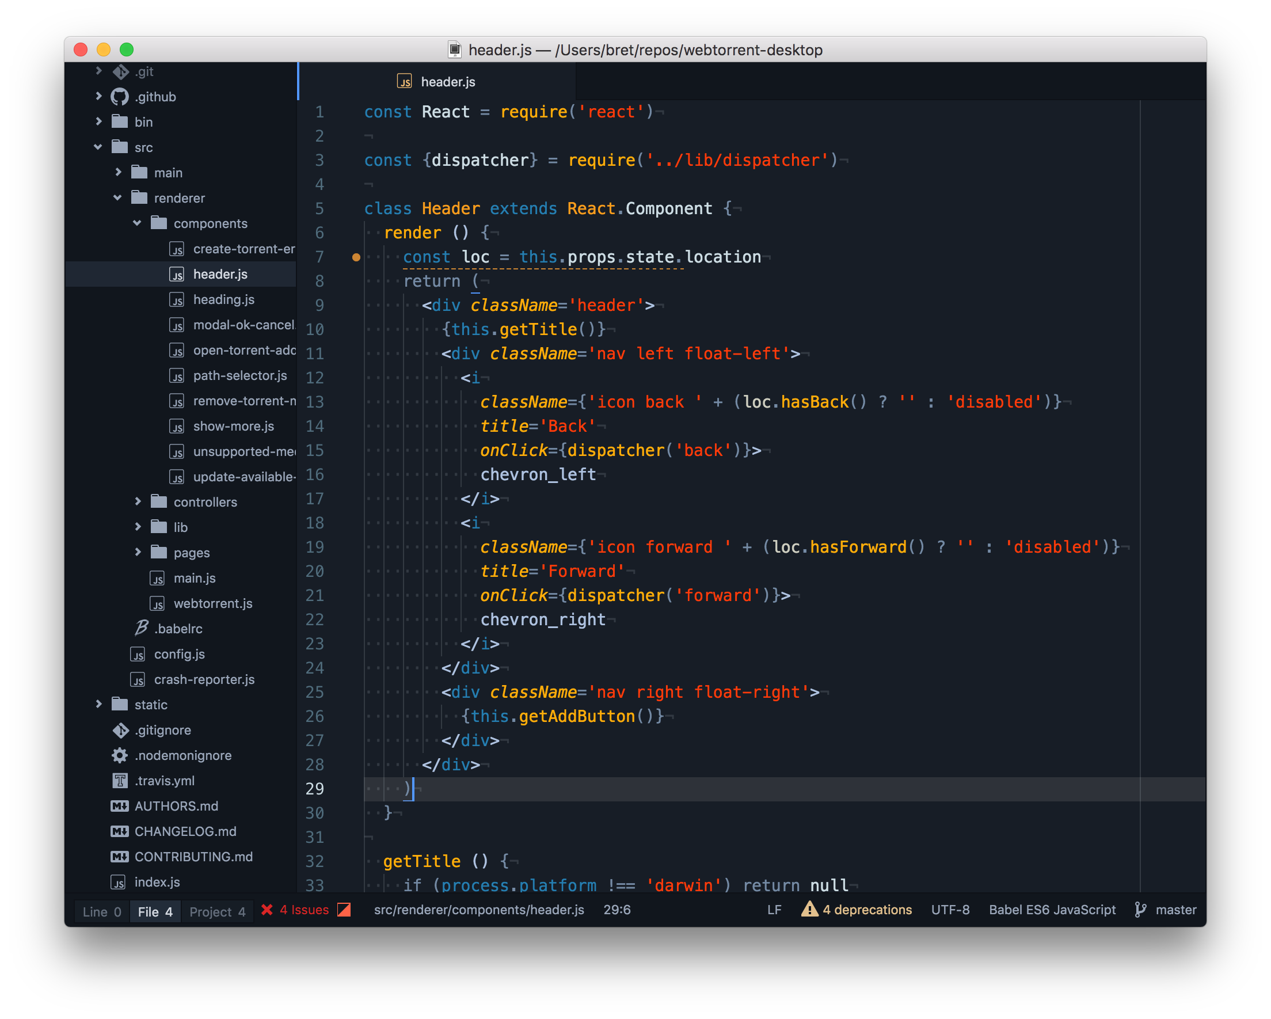Click the src/renderer/components/header.js path in status bar
This screenshot has height=1019, width=1271.
[x=480, y=910]
